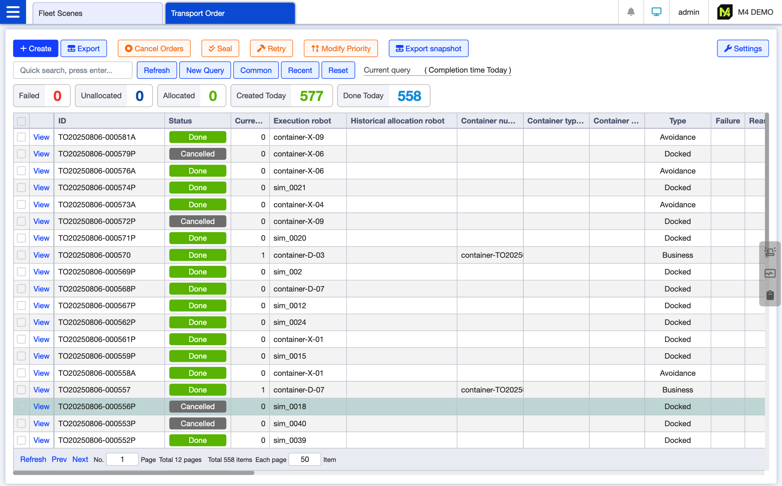Open the activity monitor side icon
782x486 pixels.
[x=770, y=273]
